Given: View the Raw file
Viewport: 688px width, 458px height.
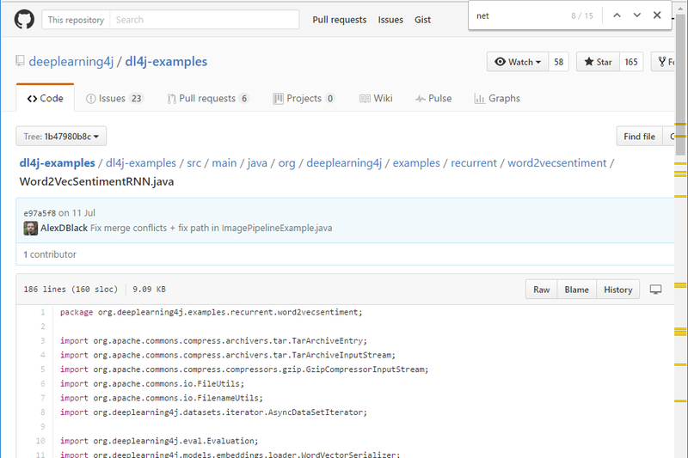Looking at the screenshot, I should (542, 290).
